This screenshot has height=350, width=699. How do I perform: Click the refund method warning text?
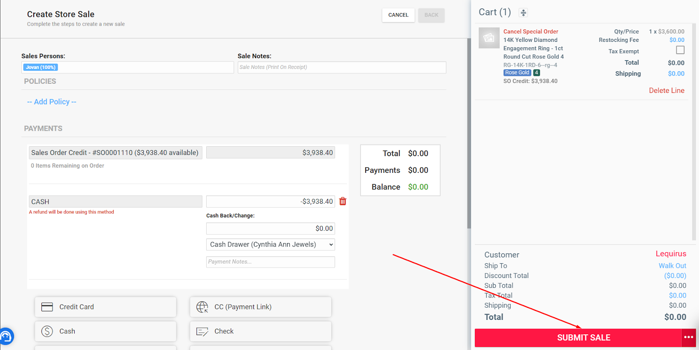(72, 212)
